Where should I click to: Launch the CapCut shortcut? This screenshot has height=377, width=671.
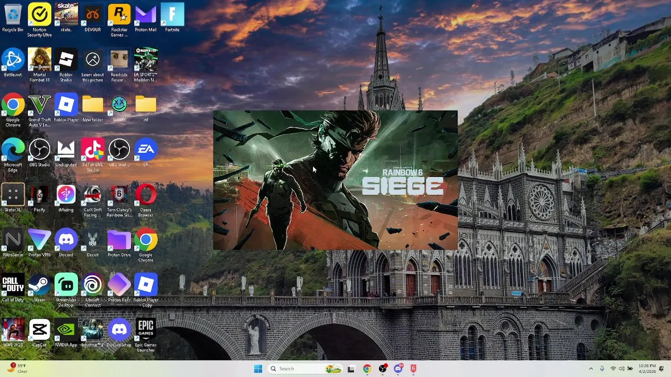[x=39, y=334]
